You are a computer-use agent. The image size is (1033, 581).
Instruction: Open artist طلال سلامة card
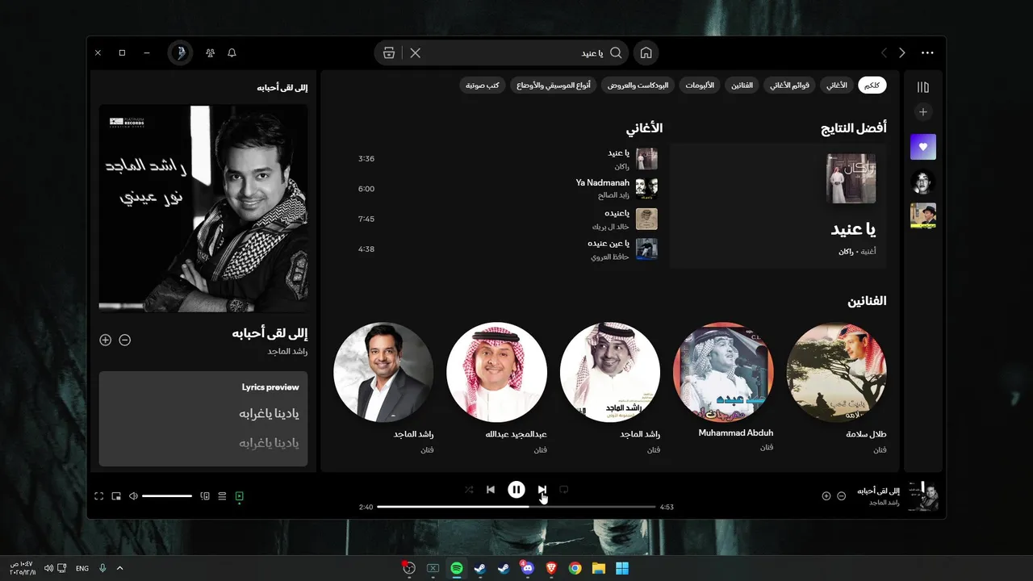pos(837,389)
